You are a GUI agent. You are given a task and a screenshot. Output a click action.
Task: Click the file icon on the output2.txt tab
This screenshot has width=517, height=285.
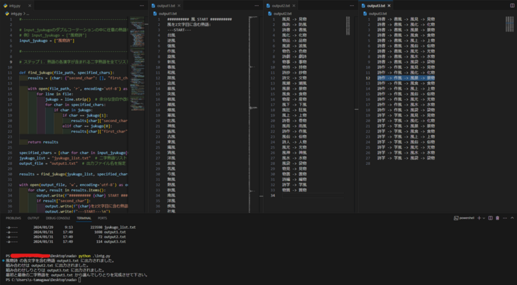pyautogui.click(x=268, y=6)
